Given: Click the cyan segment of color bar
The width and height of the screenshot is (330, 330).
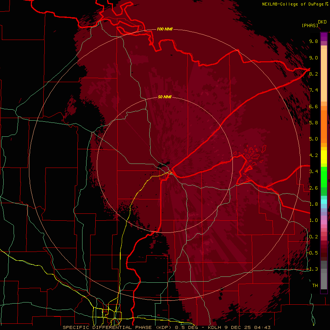Looking at the screenshot, I should click(324, 202).
